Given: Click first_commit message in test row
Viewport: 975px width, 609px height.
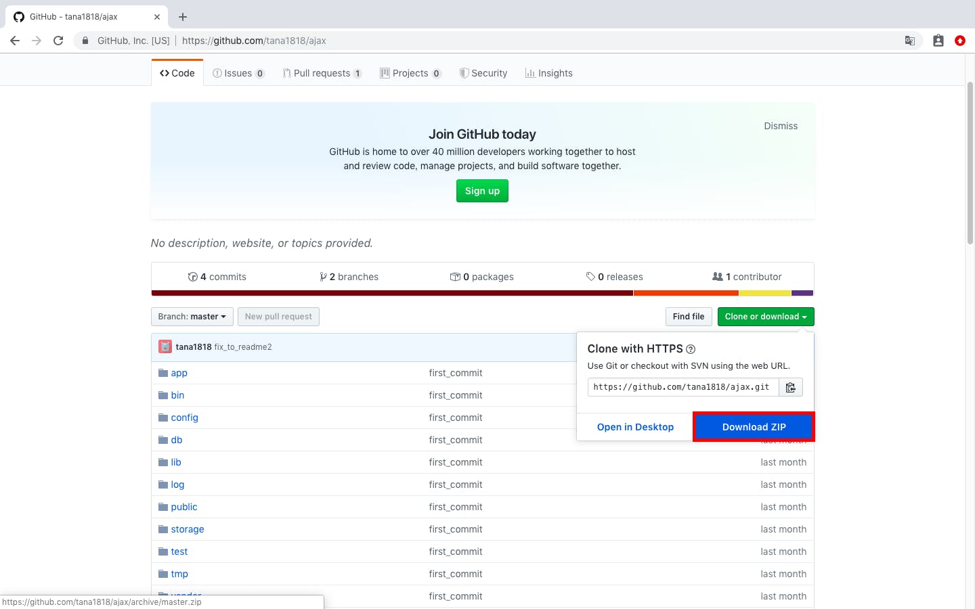Looking at the screenshot, I should (x=456, y=551).
